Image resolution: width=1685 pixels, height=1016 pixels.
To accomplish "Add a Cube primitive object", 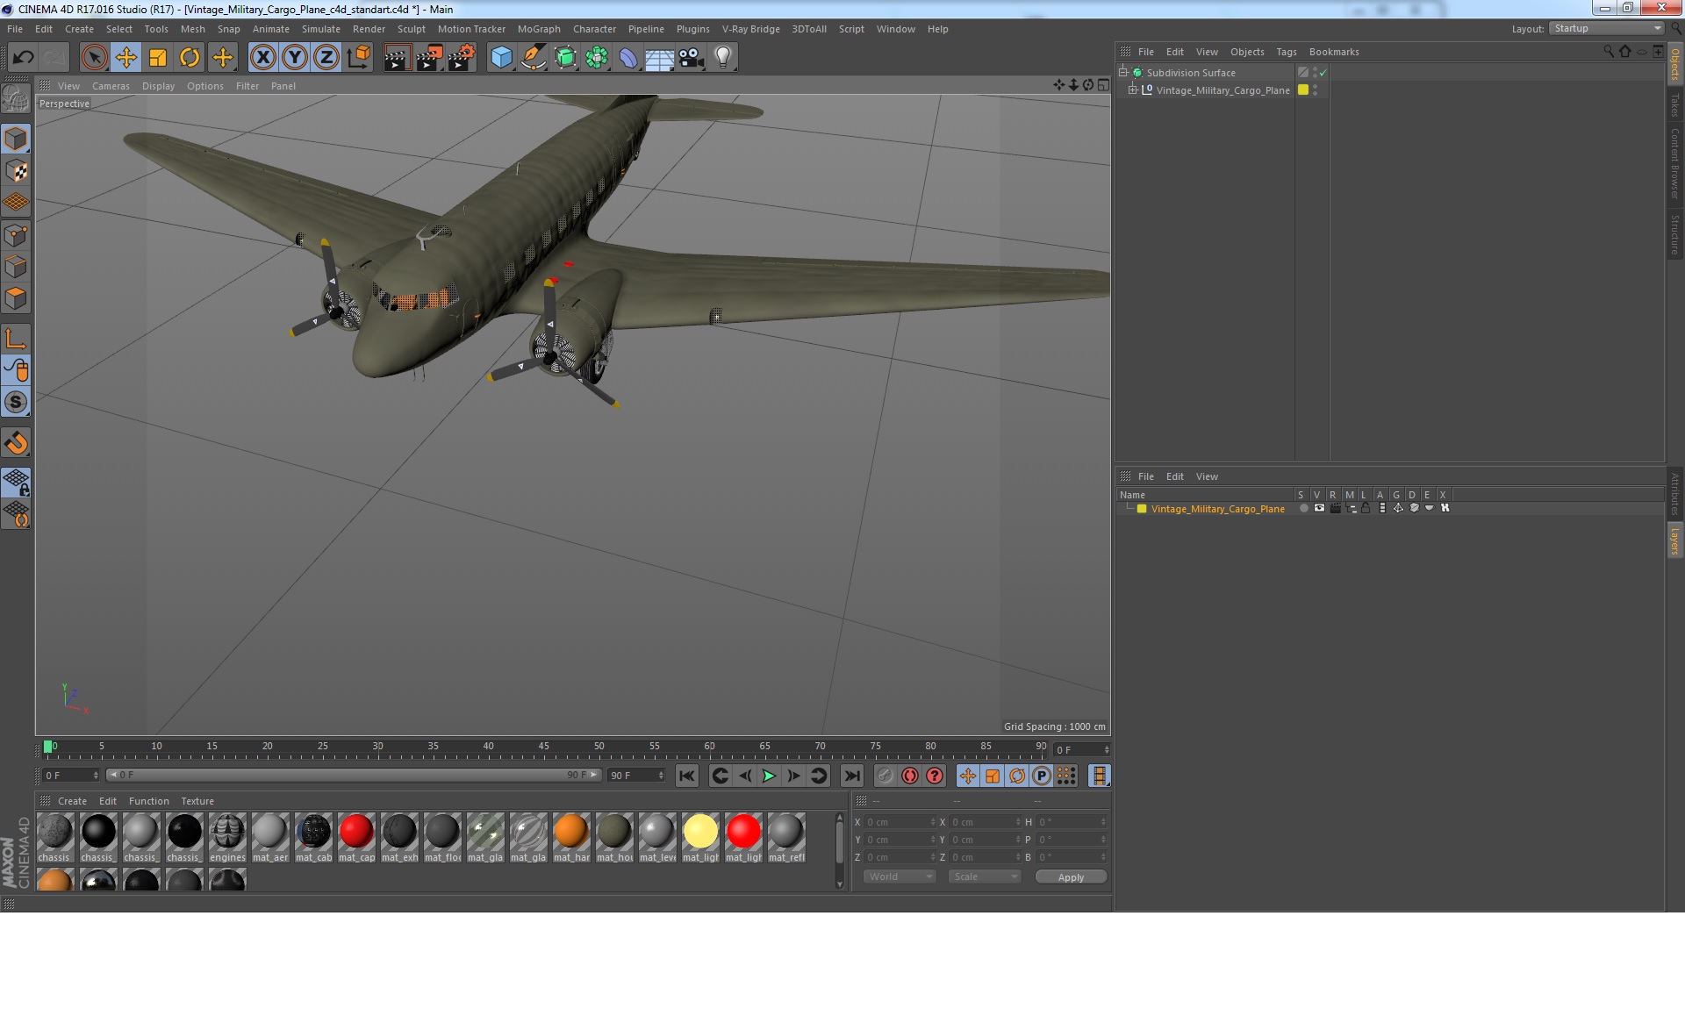I will coord(501,58).
